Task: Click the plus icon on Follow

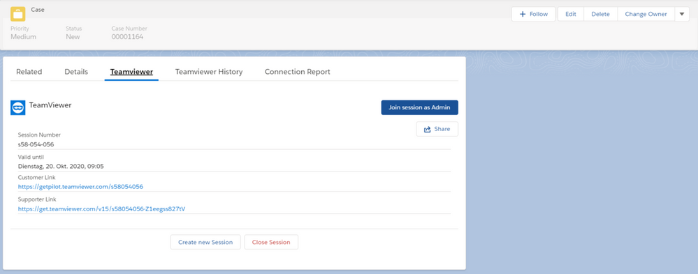Action: pyautogui.click(x=523, y=14)
